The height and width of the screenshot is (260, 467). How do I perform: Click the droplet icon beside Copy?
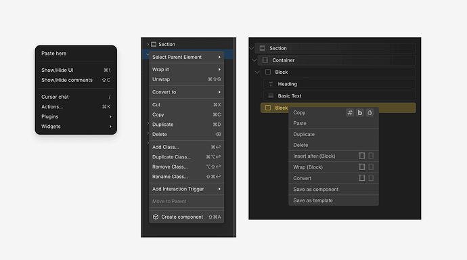tap(370, 112)
